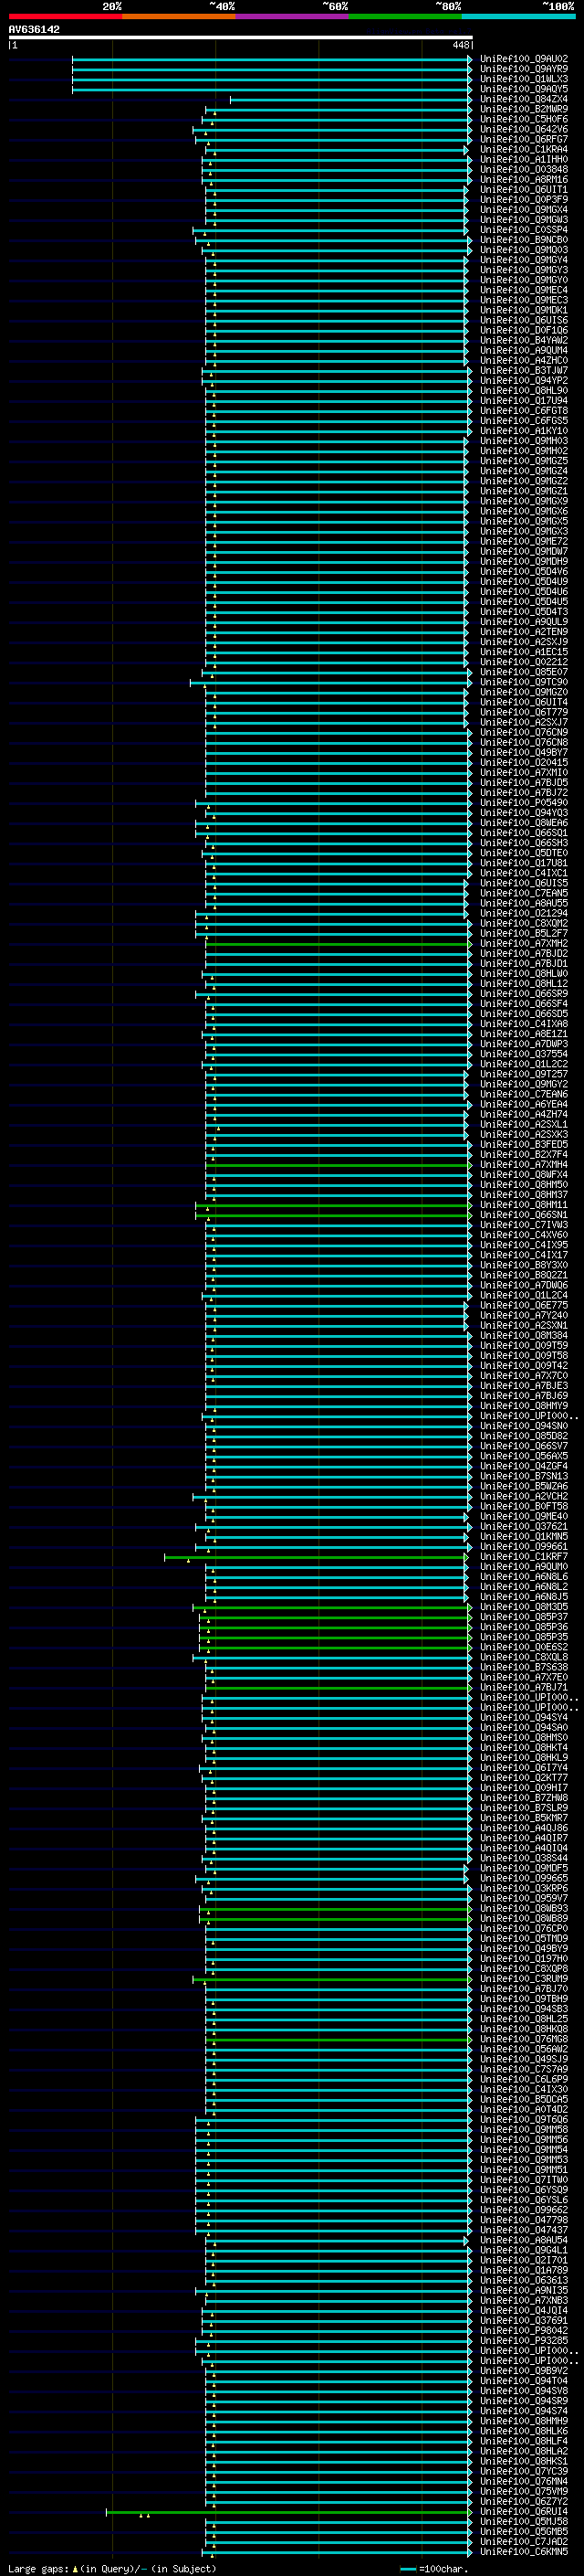584x2576 pixels.
Task: Select label UniRef100_B9NCB0
Action: [x=524, y=240]
